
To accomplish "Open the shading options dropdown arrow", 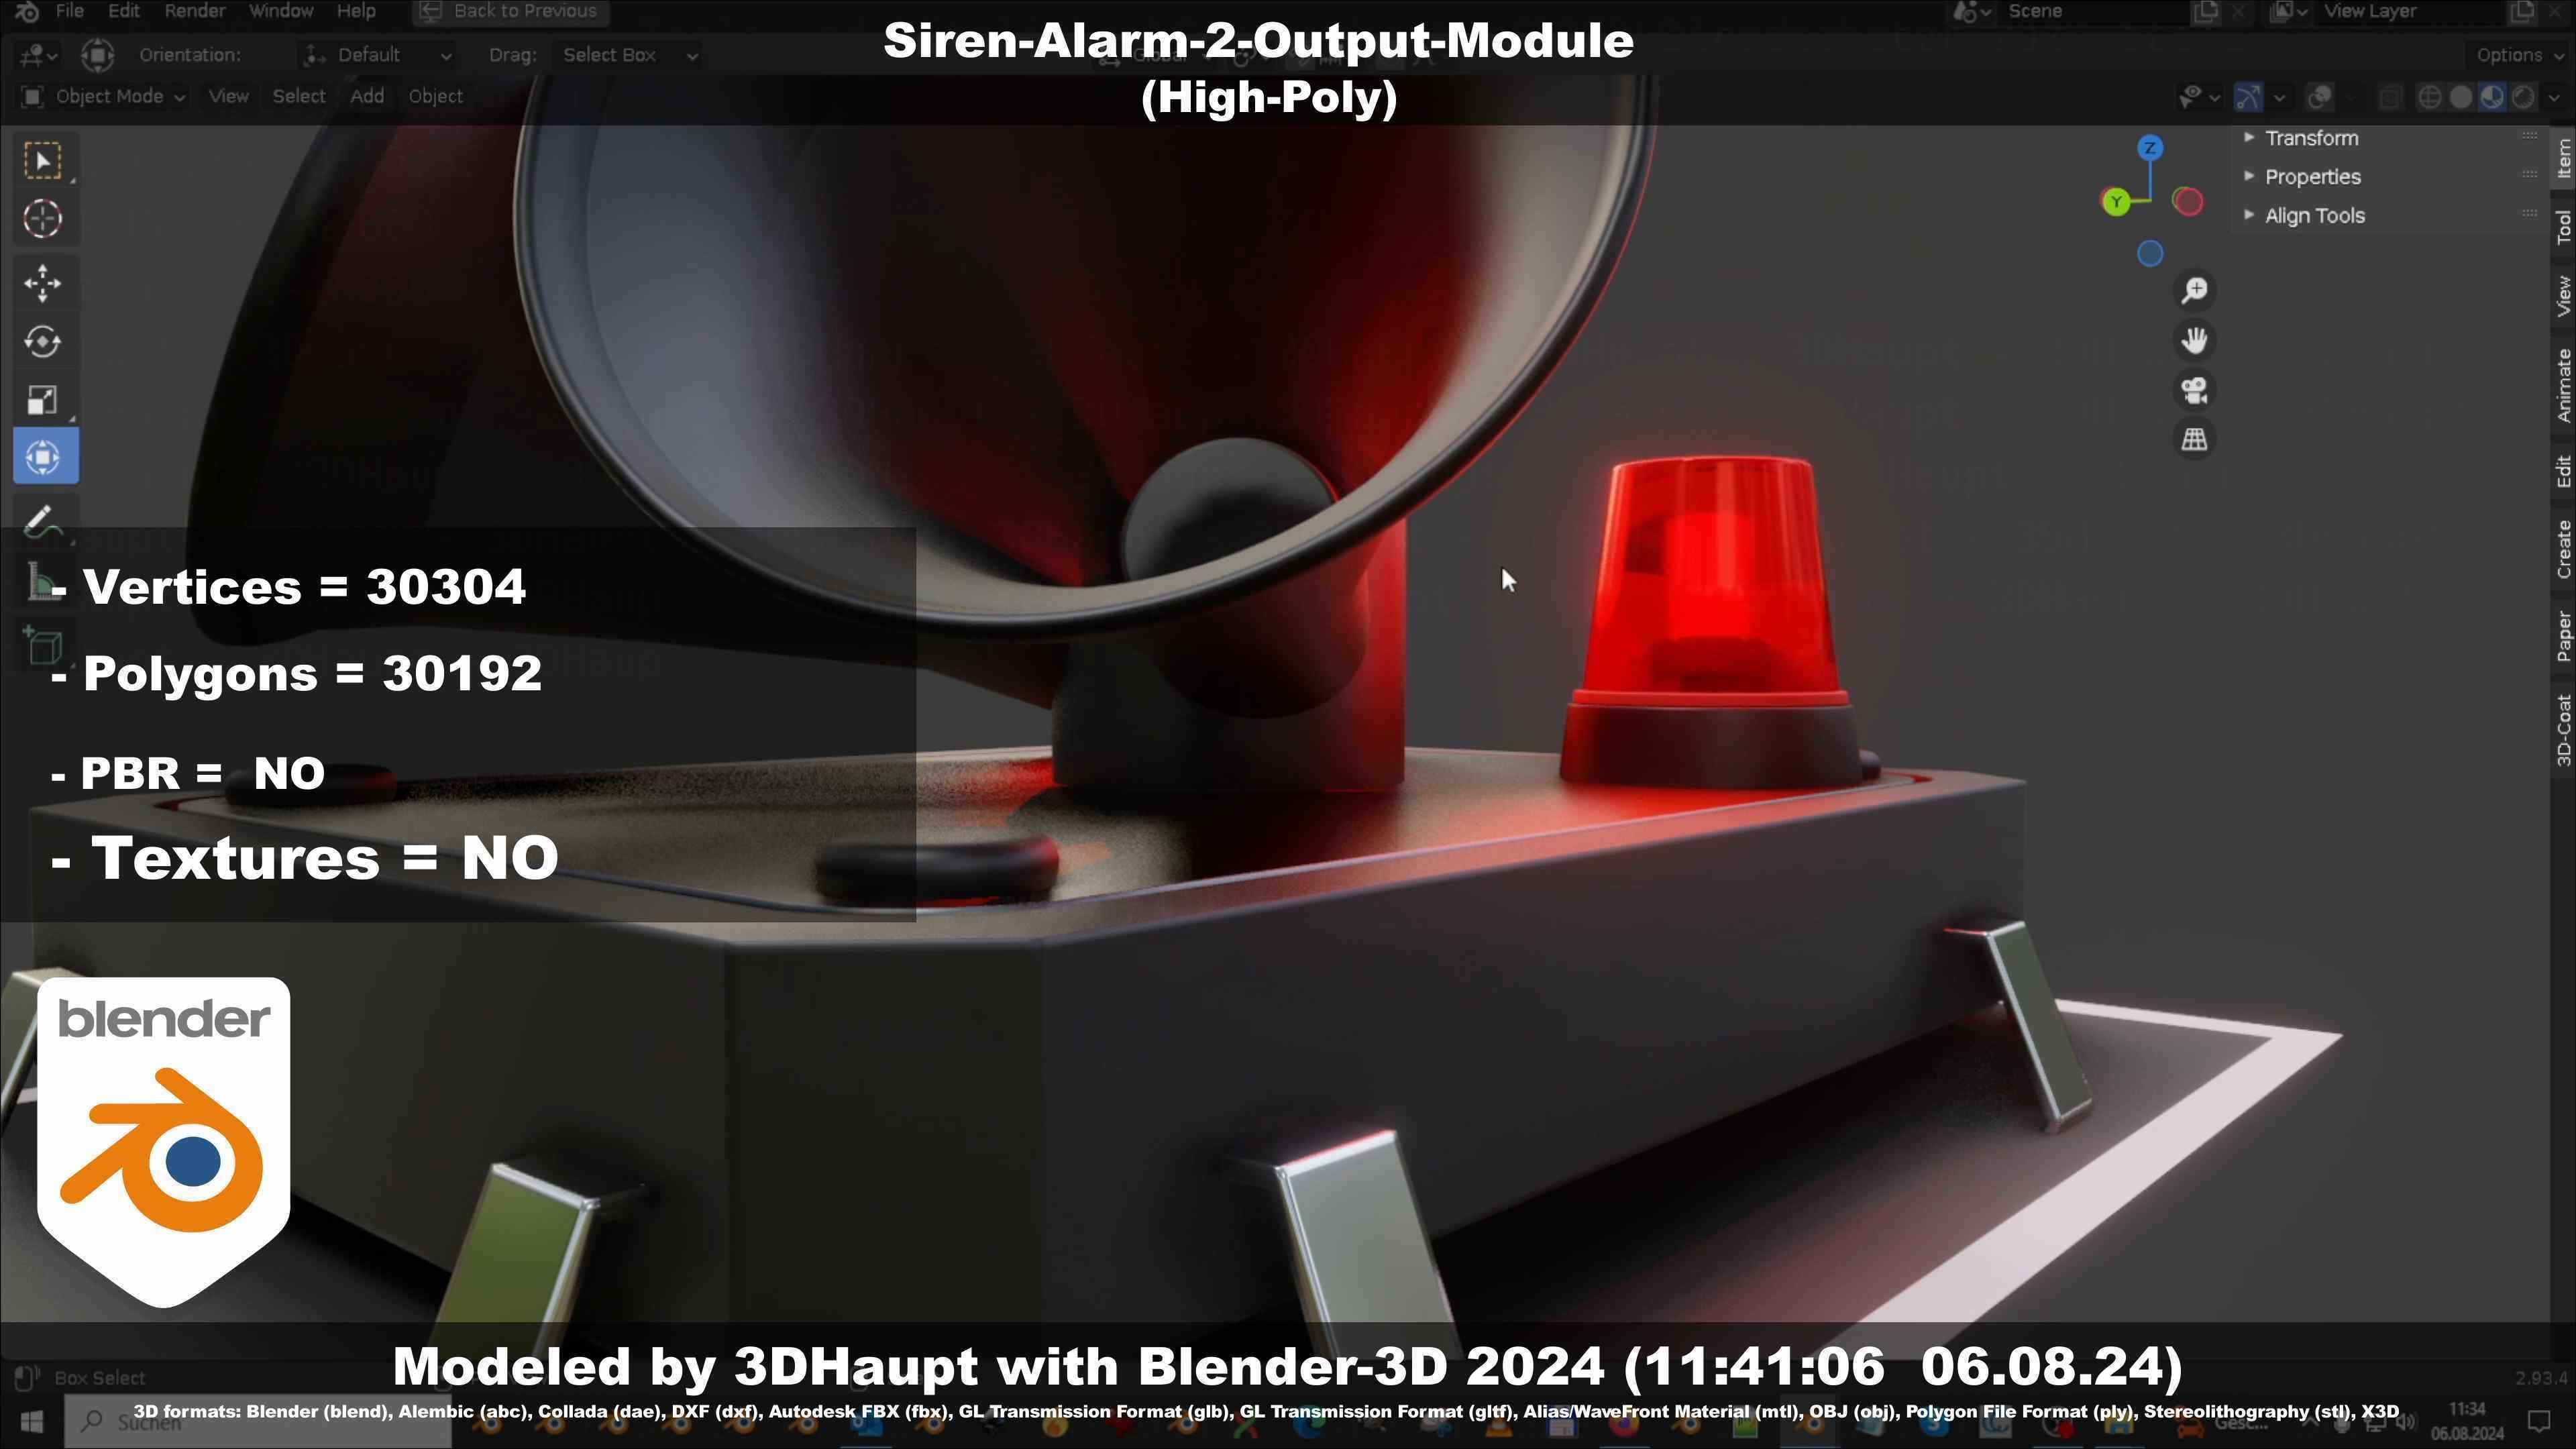I will [x=2555, y=97].
